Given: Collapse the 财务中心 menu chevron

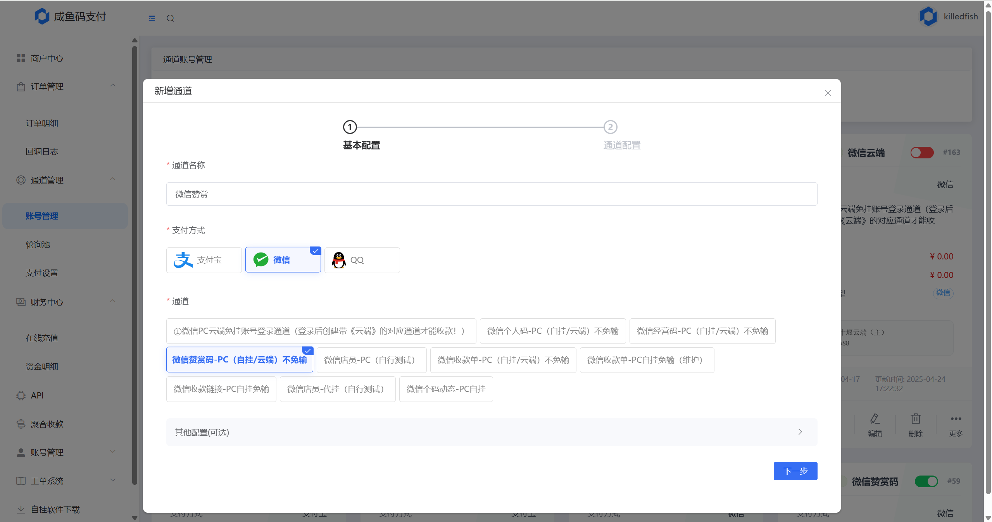Looking at the screenshot, I should click(x=113, y=301).
